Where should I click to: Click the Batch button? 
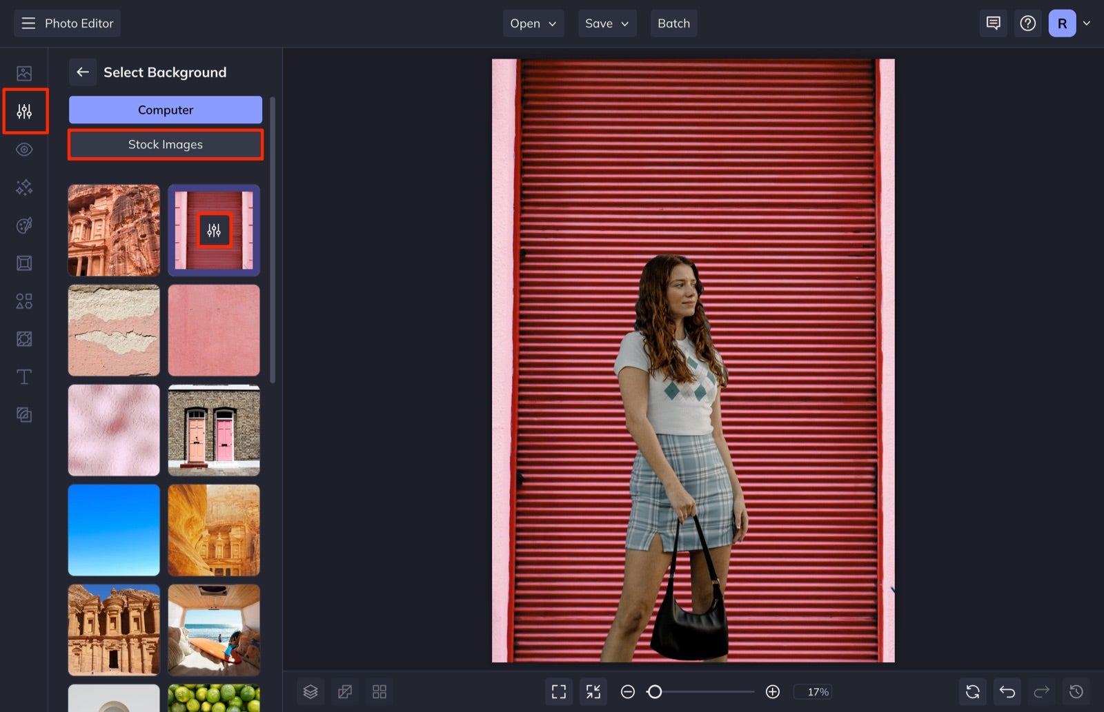pos(673,23)
